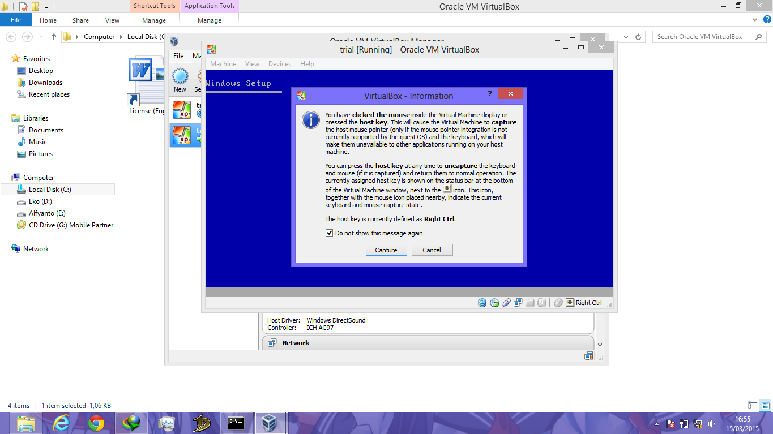Open Manage tab under Shortcut Tools
773x434 pixels.
(154, 20)
